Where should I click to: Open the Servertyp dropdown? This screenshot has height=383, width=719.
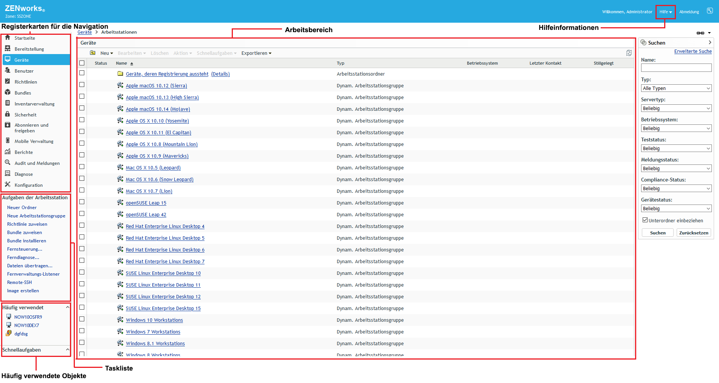(676, 108)
